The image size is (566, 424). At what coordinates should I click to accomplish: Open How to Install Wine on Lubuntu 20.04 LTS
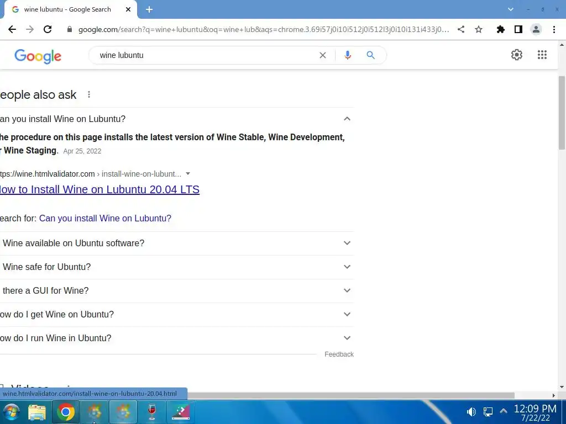point(99,190)
